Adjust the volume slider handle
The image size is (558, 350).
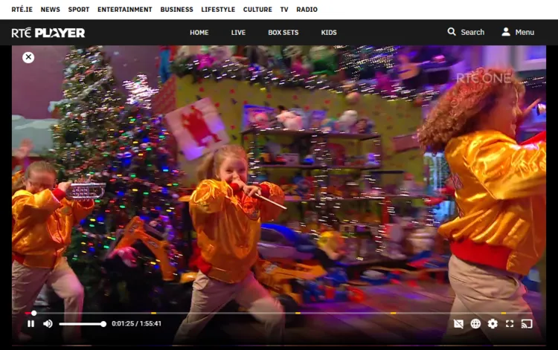coord(103,324)
